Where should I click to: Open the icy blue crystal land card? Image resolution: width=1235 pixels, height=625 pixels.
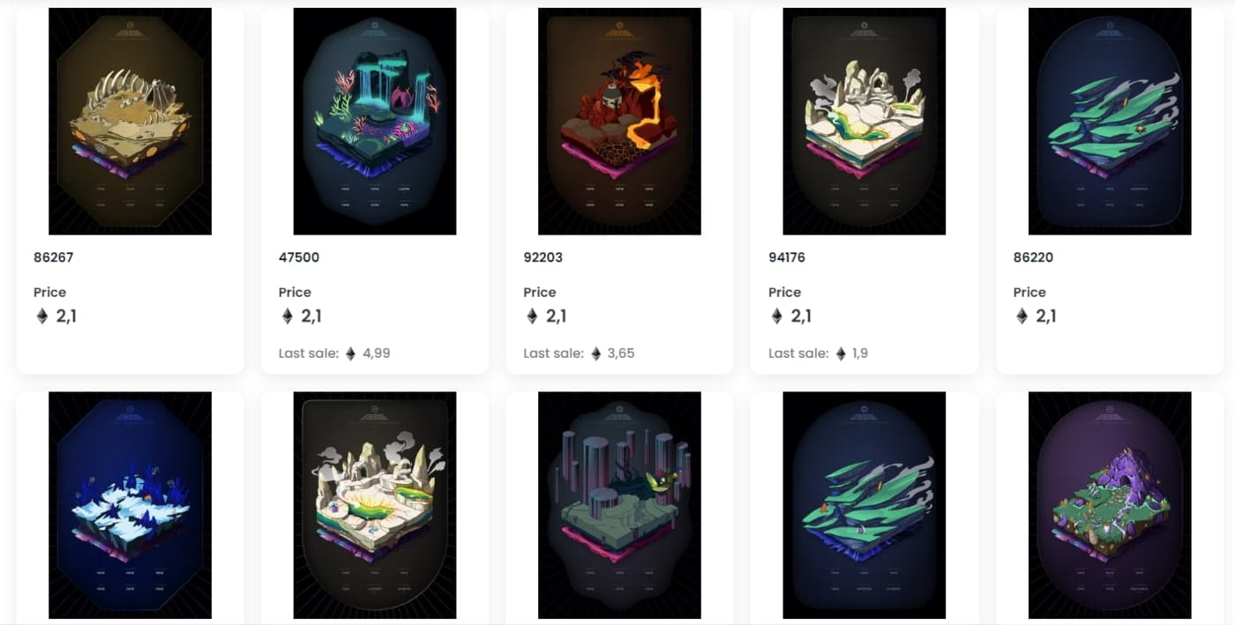click(x=130, y=505)
